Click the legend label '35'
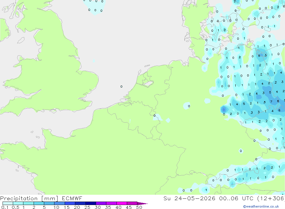Screen dimensions: 285x209 (x=108, y=207)
